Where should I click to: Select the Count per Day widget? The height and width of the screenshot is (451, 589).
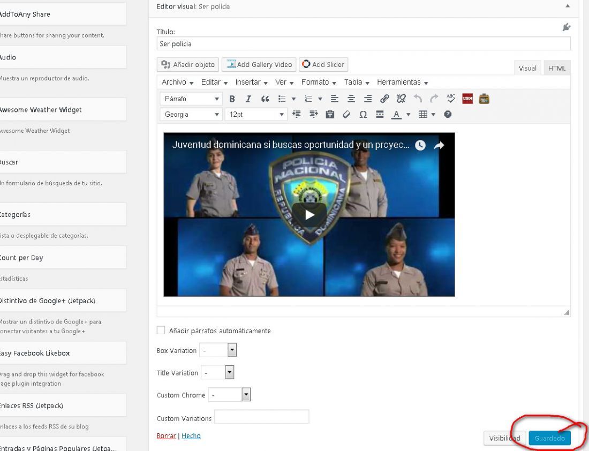[x=62, y=258]
